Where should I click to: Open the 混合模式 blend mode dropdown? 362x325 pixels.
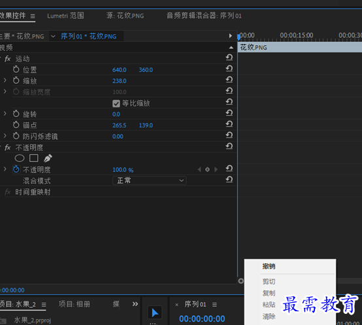[x=150, y=180]
